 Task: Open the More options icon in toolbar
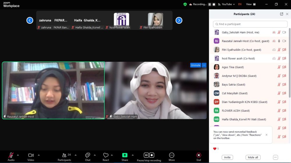tap(172, 155)
